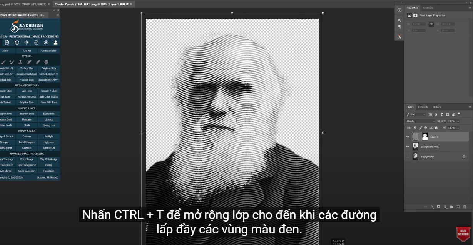This screenshot has width=473, height=245.
Task: Click the chip-shaped icon in Retouch row
Action: pos(46,62)
